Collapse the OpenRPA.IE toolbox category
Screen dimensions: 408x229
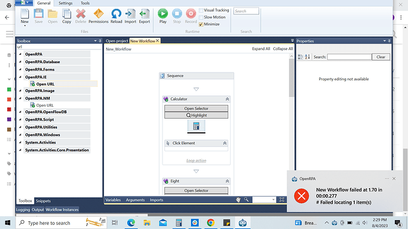coord(20,77)
